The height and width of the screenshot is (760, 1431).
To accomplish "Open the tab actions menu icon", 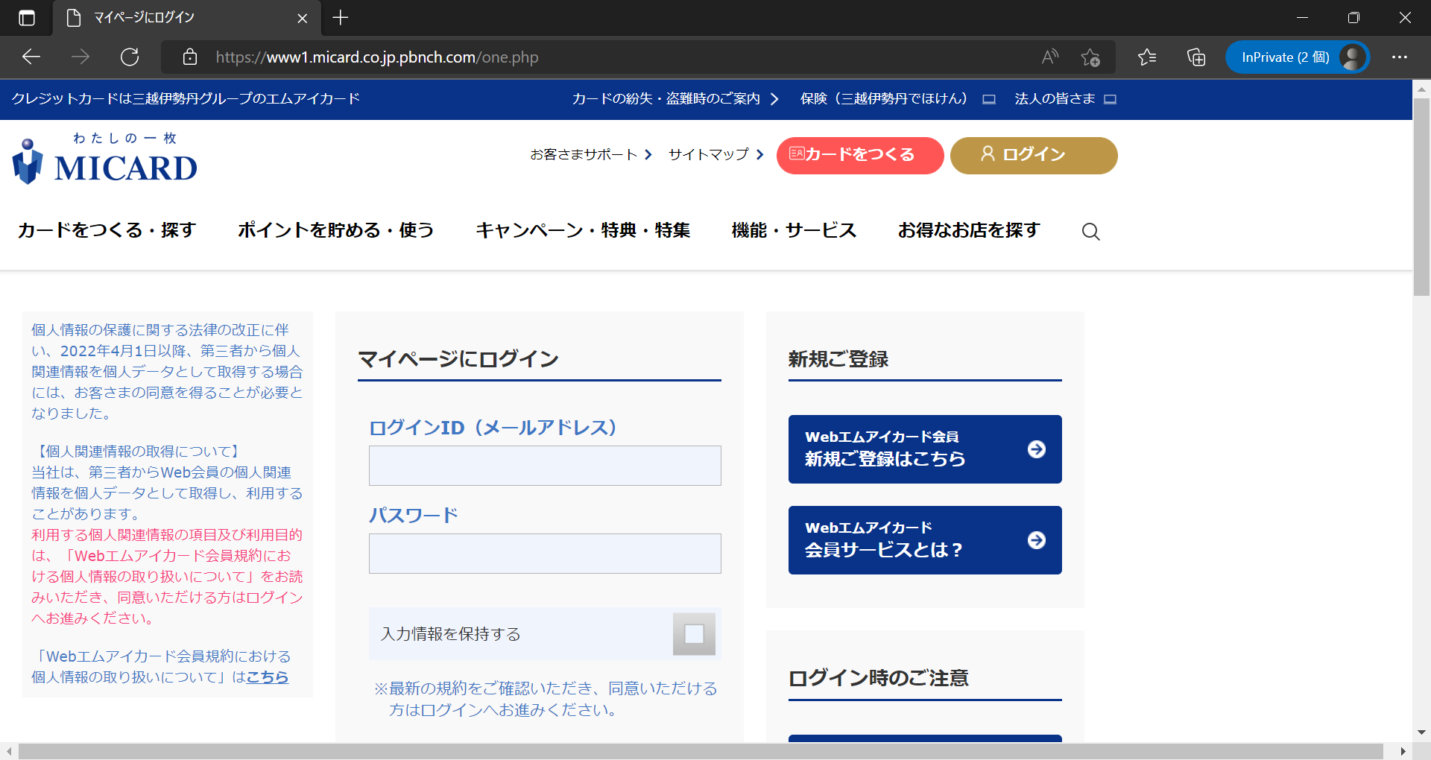I will (x=27, y=18).
